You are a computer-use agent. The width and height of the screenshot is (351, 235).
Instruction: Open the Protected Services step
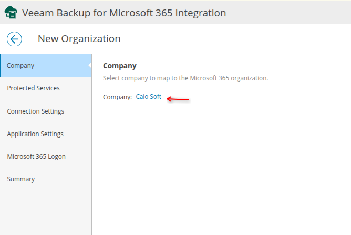33,88
